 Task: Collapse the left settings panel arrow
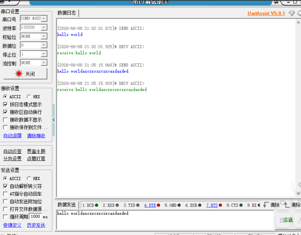[54, 120]
